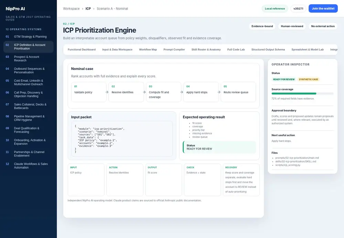Click the Join the waitlist button
The width and height of the screenshot is (344, 238).
coord(323,9)
